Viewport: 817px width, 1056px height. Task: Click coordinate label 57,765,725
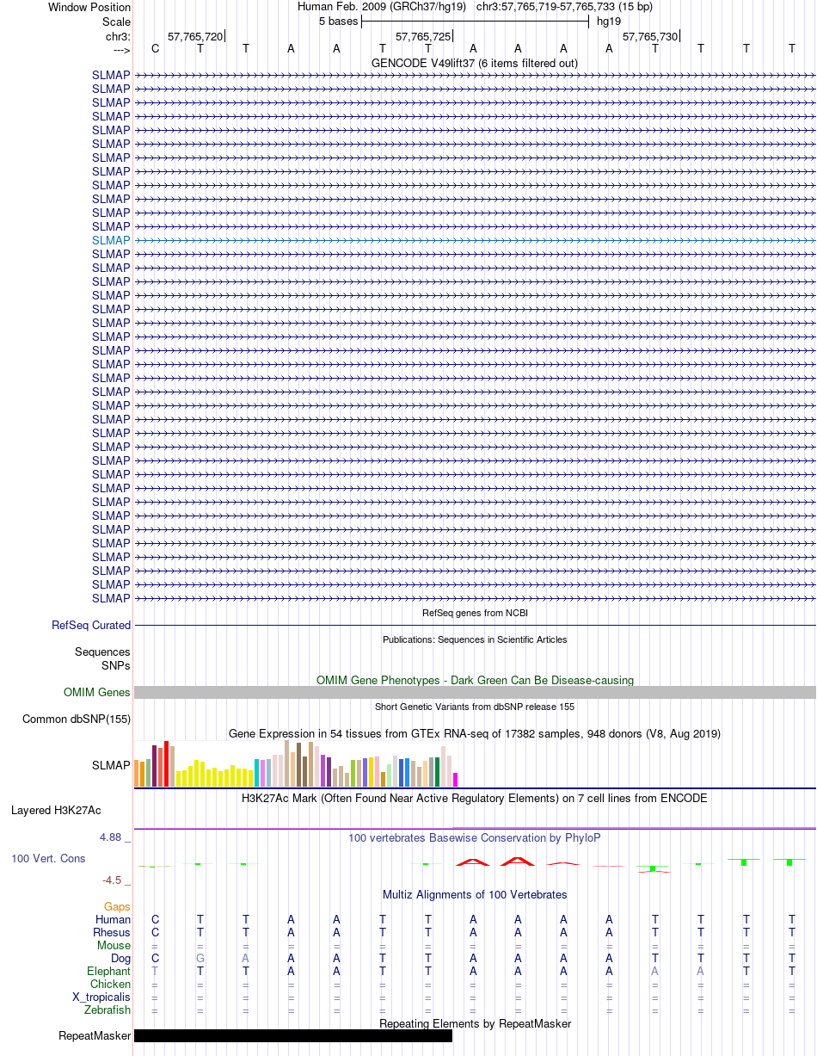422,36
